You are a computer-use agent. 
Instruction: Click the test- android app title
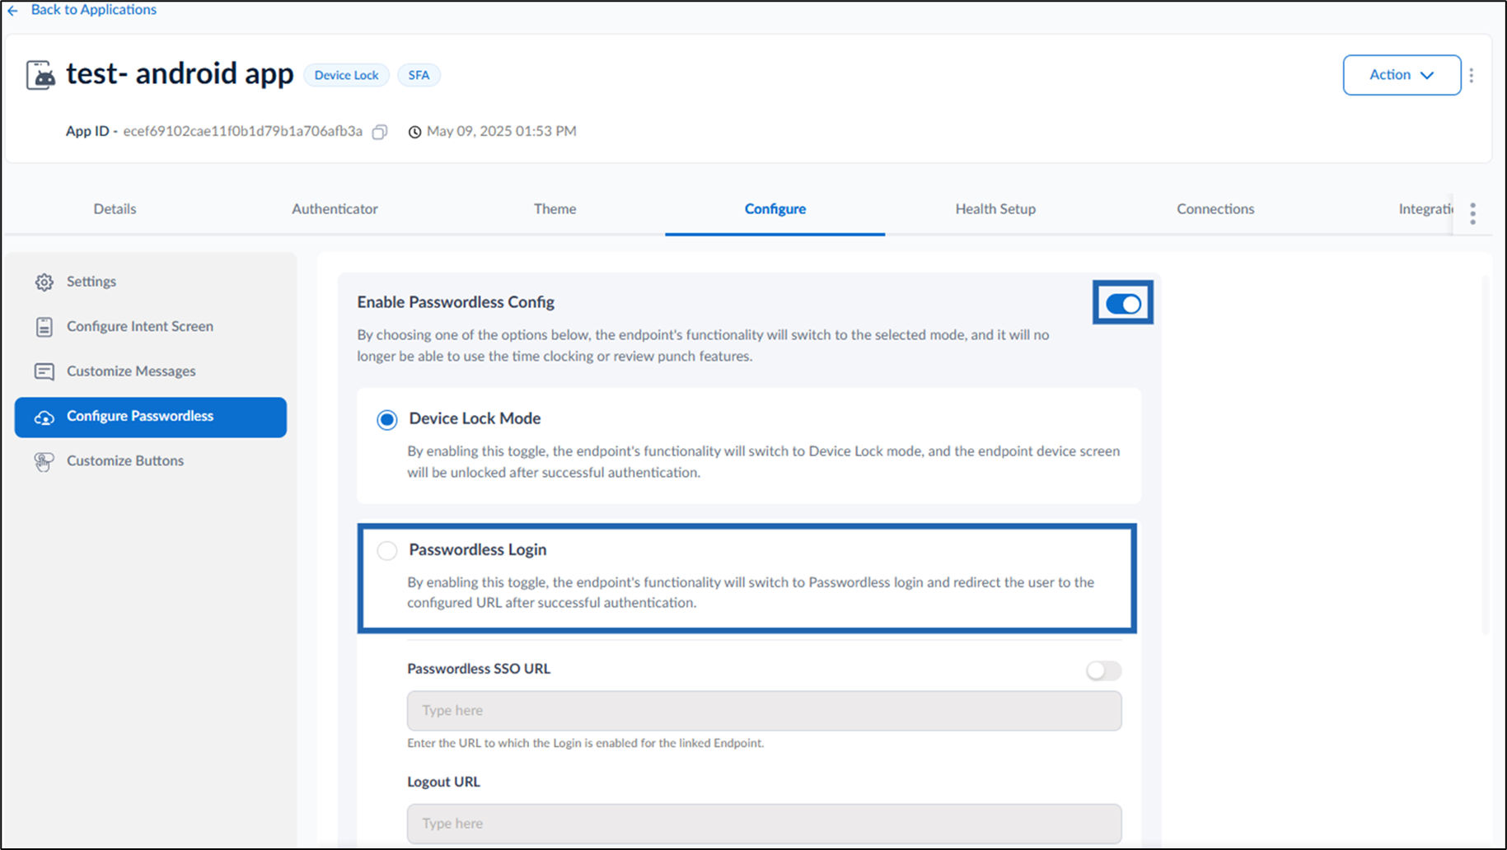(180, 74)
